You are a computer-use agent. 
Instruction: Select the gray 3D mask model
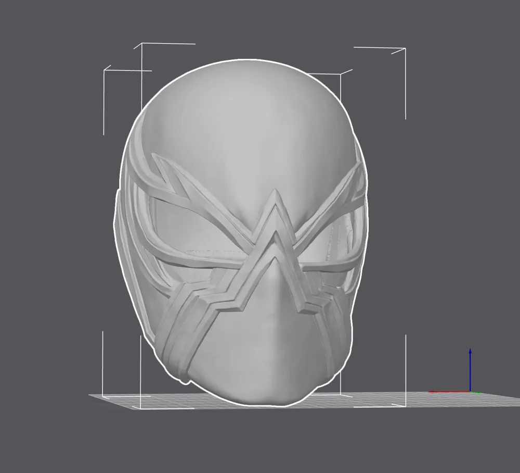pos(242,232)
